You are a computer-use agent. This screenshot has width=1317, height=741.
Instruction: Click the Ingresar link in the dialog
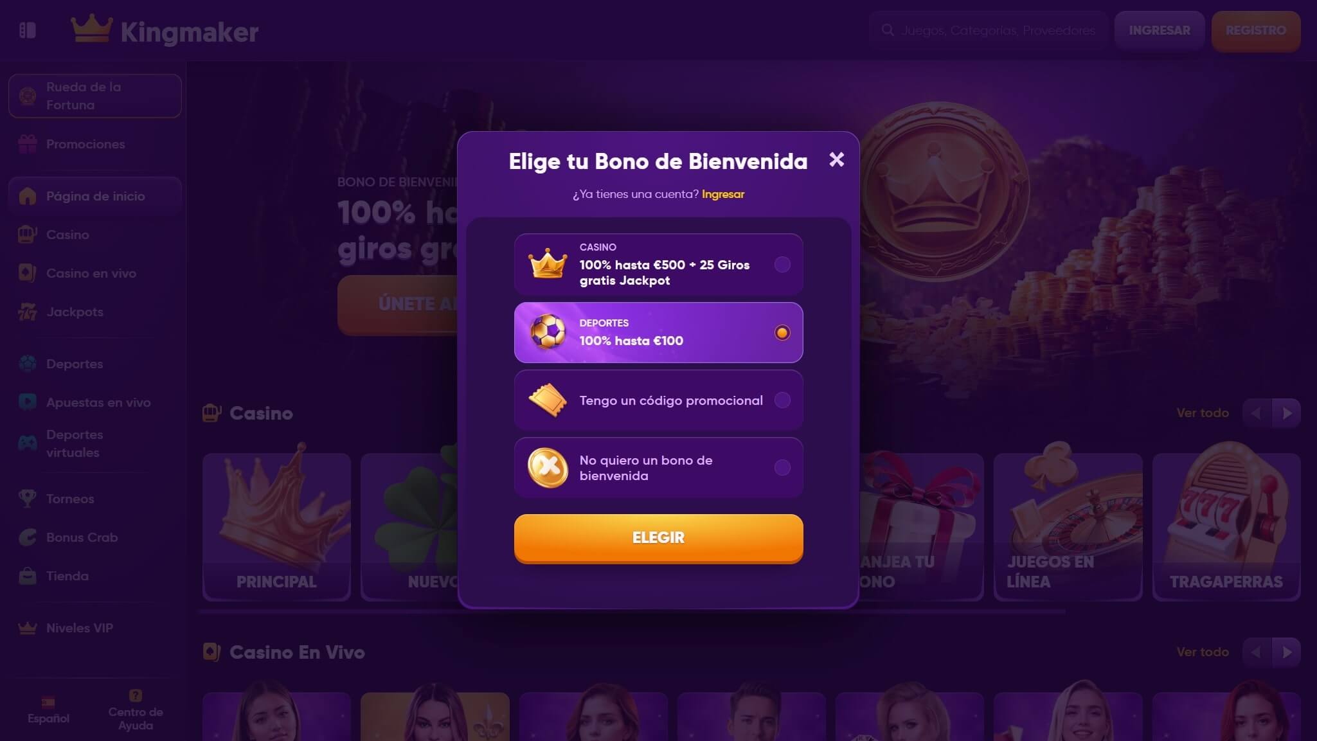pyautogui.click(x=723, y=194)
